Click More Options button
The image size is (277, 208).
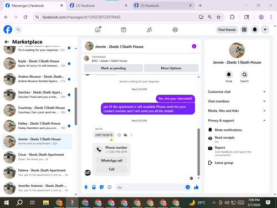click(x=171, y=68)
